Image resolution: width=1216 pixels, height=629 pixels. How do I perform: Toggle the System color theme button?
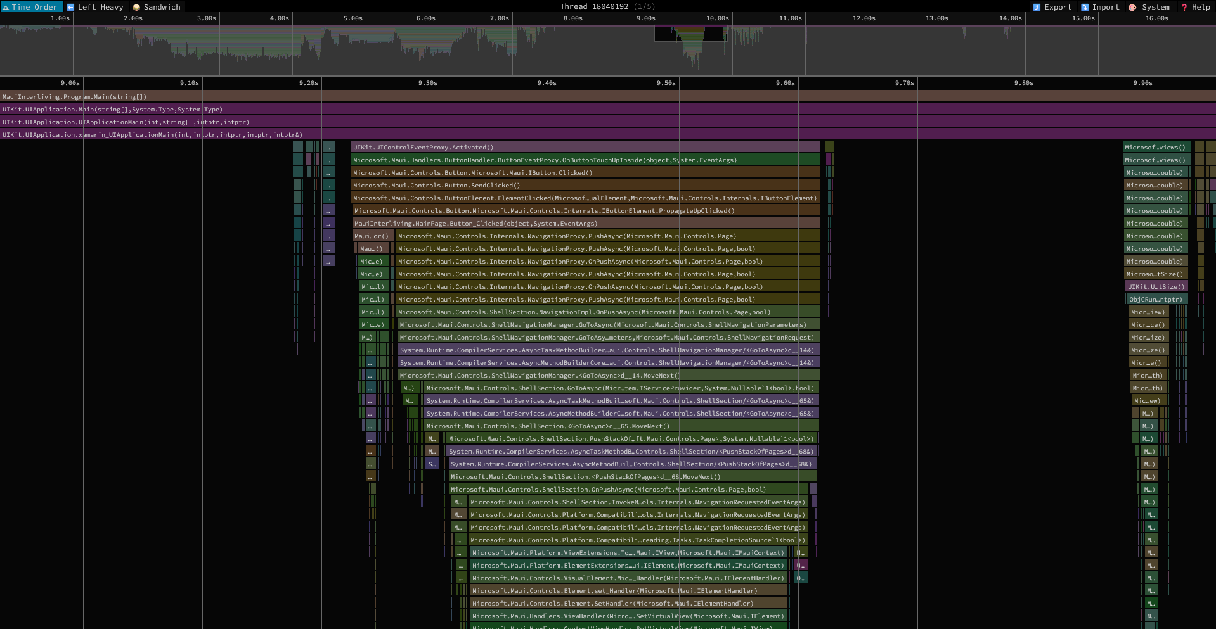click(1149, 7)
